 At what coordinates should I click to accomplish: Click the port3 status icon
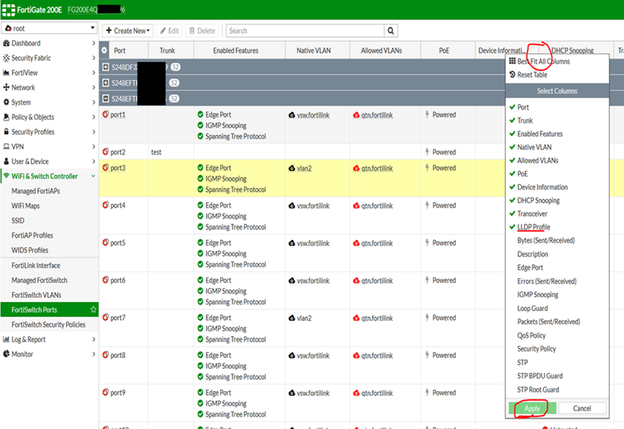pyautogui.click(x=106, y=167)
